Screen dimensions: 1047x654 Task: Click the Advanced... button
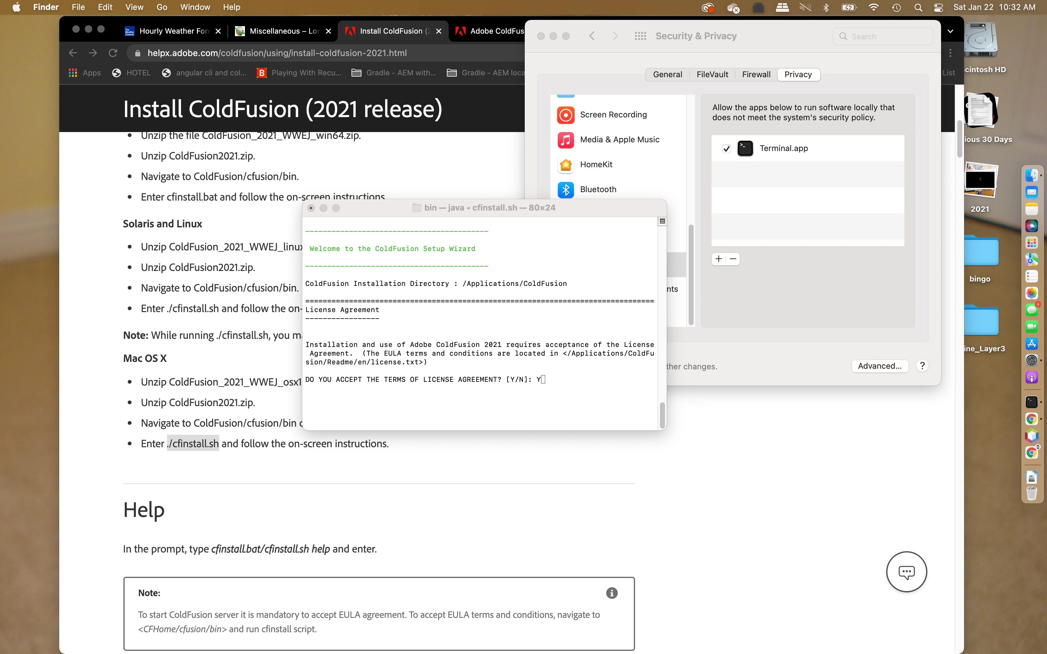click(880, 366)
